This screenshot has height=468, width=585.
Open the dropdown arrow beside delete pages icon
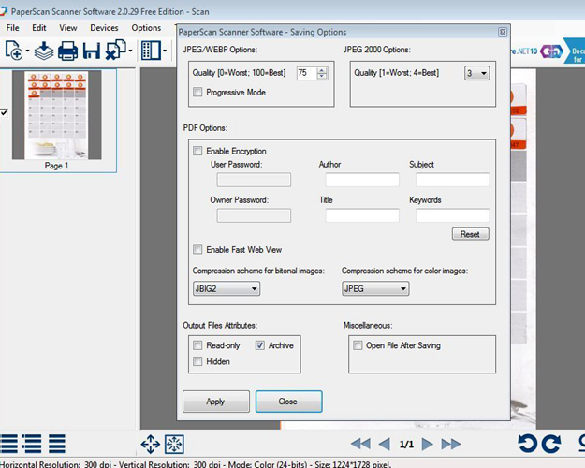pos(130,51)
